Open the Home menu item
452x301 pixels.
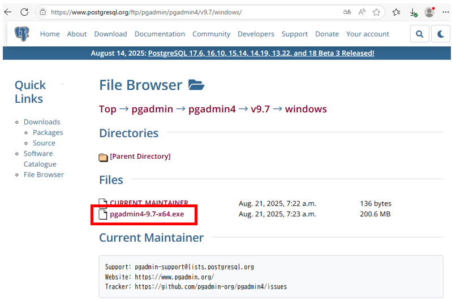(50, 34)
